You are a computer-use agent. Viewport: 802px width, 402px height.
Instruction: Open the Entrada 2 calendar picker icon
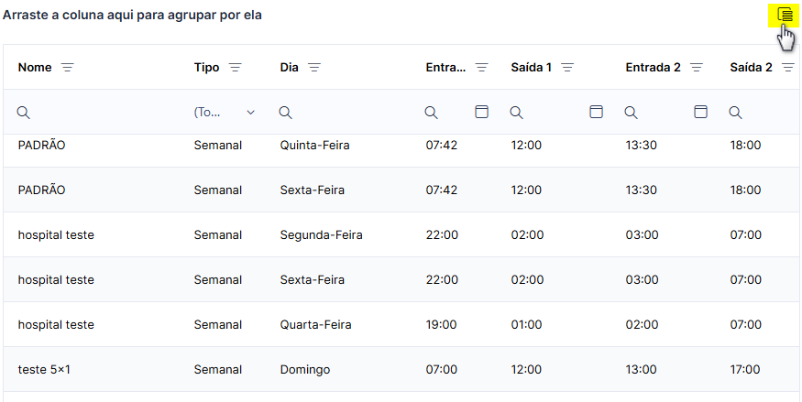(700, 112)
